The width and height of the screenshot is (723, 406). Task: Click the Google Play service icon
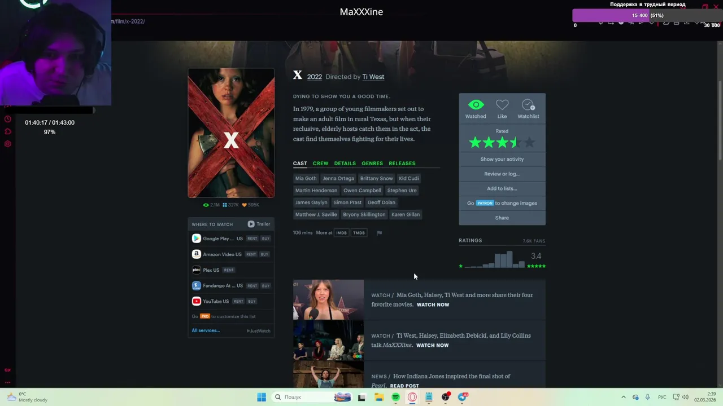tap(196, 239)
